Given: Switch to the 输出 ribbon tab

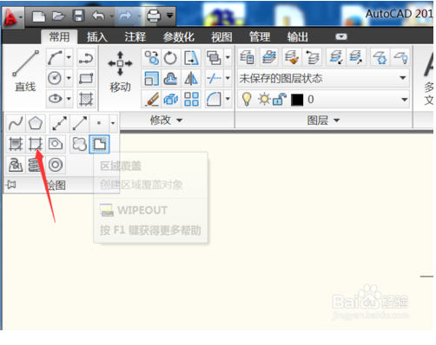Looking at the screenshot, I should click(298, 37).
